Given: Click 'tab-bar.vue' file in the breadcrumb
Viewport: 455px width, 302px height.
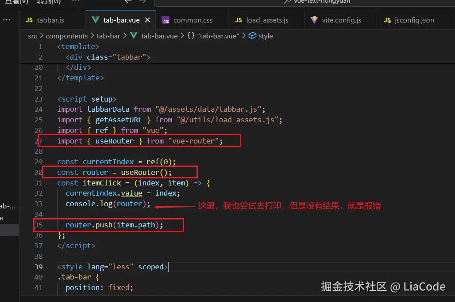Looking at the screenshot, I should coord(159,36).
